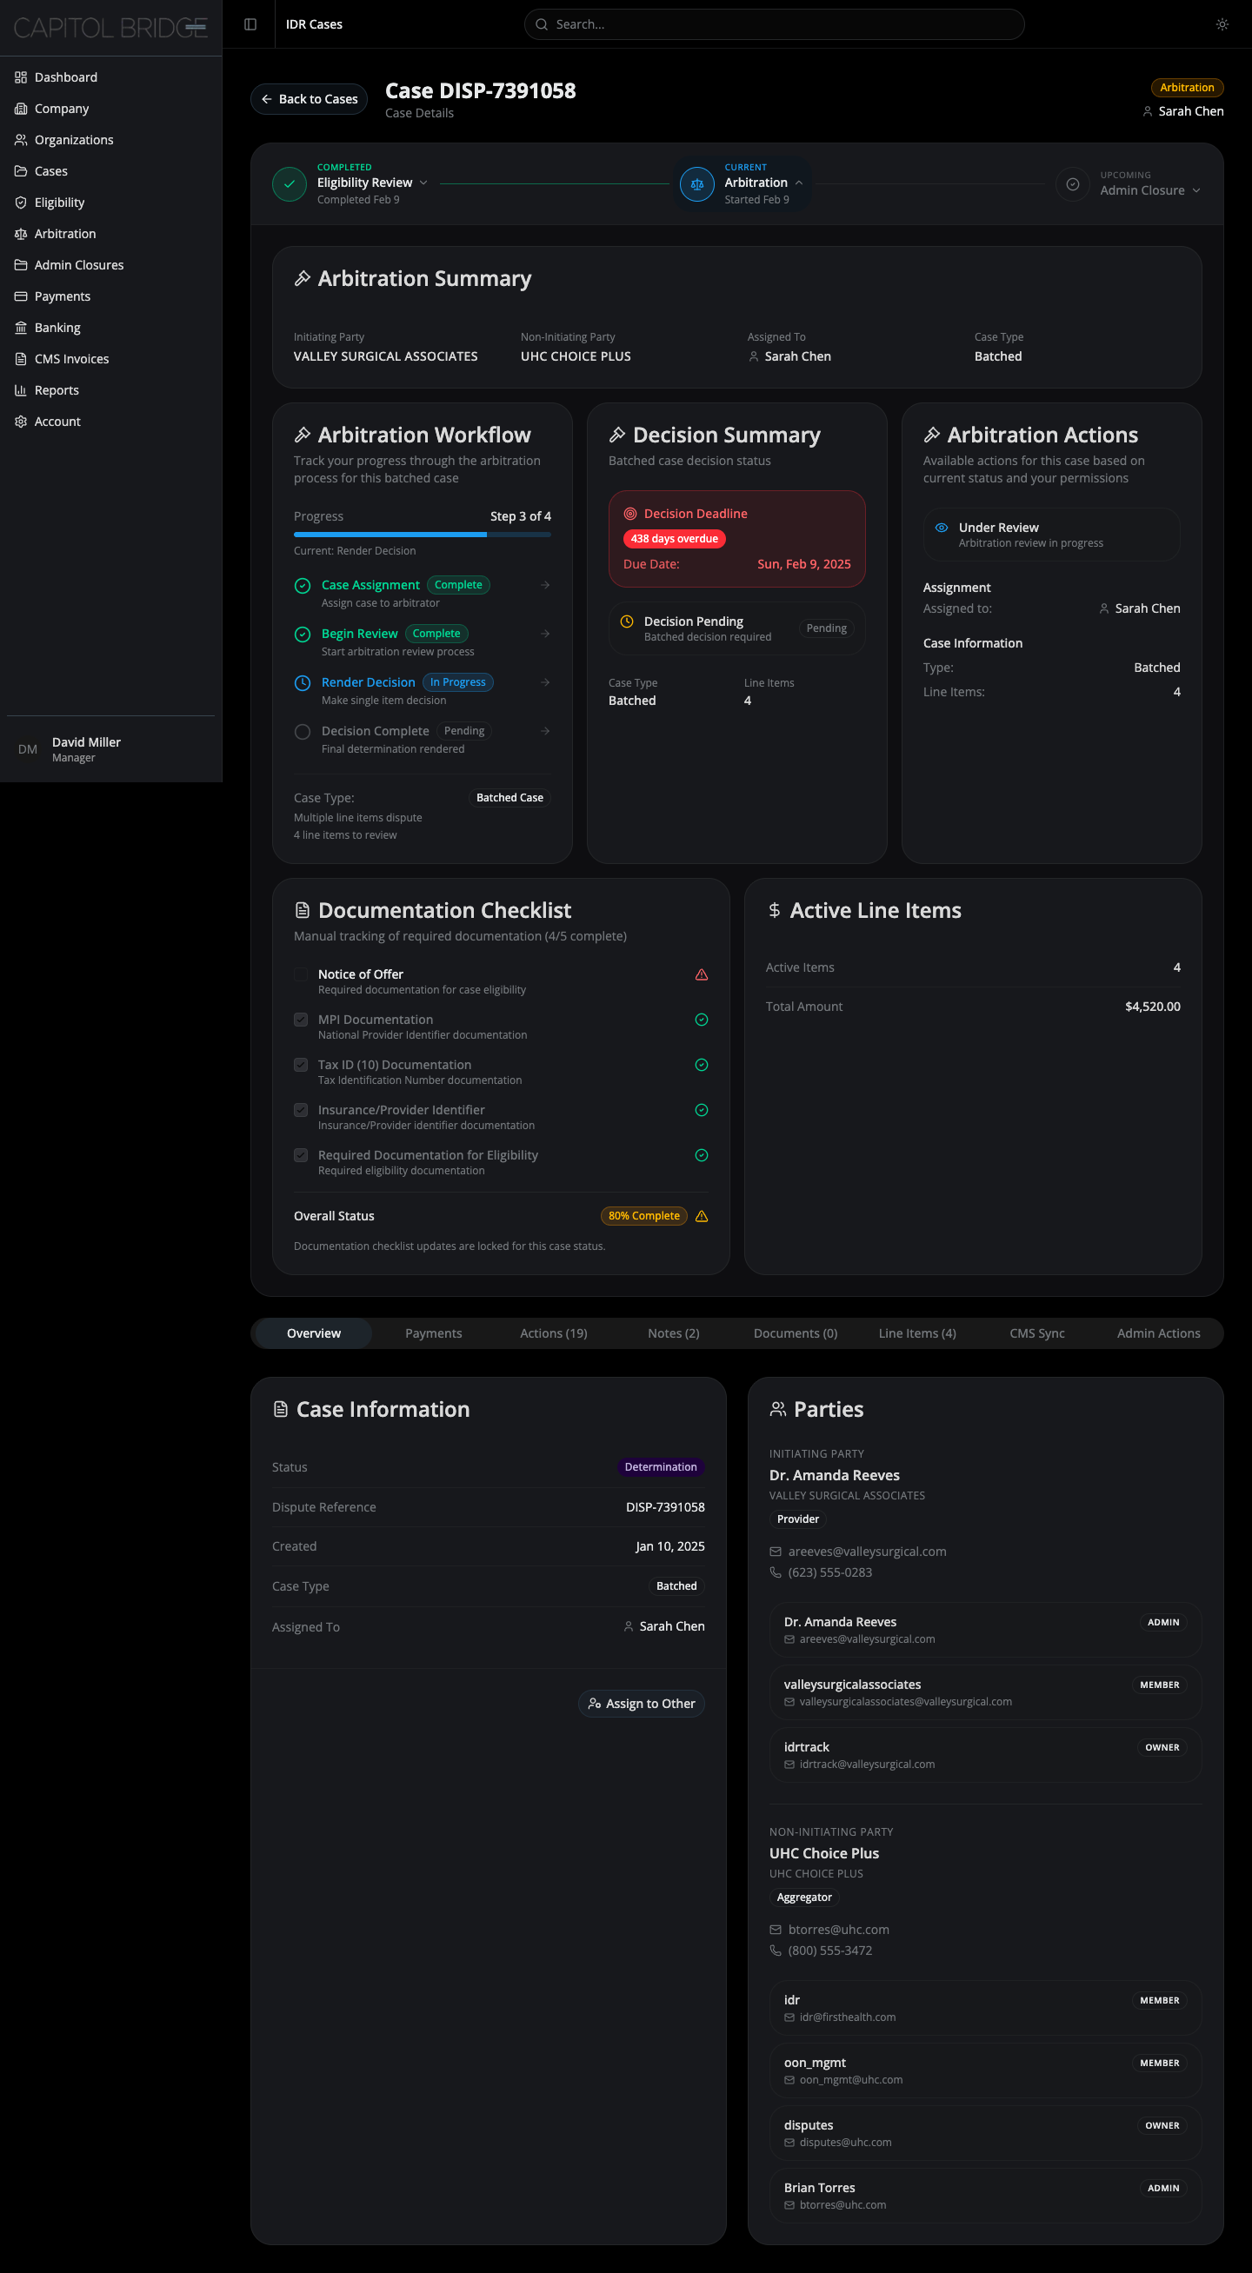Click the workflow progress bar

423,535
